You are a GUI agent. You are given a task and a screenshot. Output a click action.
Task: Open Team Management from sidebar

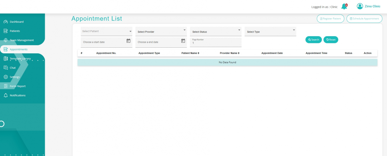click(x=22, y=40)
